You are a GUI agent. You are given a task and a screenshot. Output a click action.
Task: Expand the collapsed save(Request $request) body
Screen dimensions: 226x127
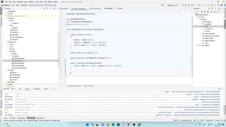[109, 58]
